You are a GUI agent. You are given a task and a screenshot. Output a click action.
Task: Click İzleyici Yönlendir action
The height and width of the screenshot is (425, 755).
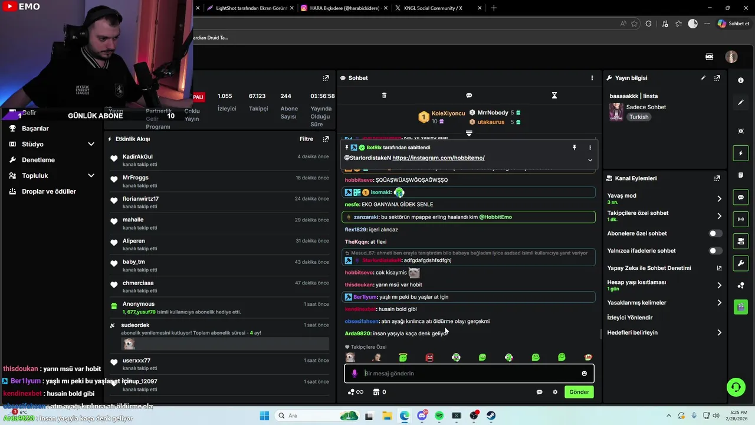(630, 318)
